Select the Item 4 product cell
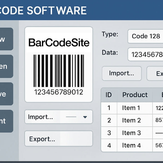The image size is (163, 163). [135, 145]
